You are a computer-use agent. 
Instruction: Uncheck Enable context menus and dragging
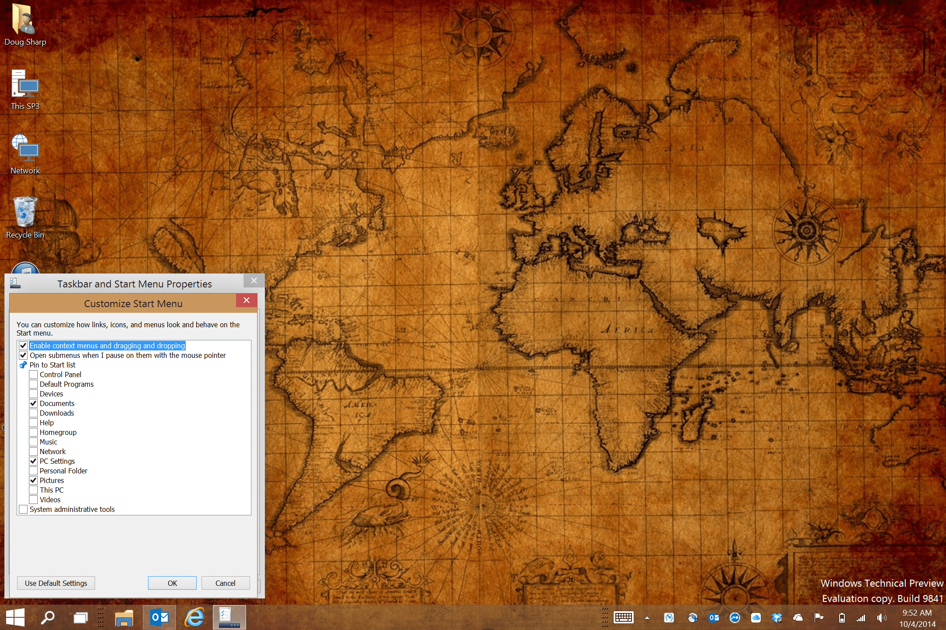click(23, 346)
